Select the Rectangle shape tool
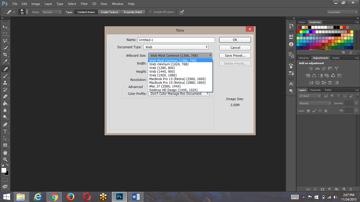This screenshot has width=360, height=202. pyautogui.click(x=5, y=145)
